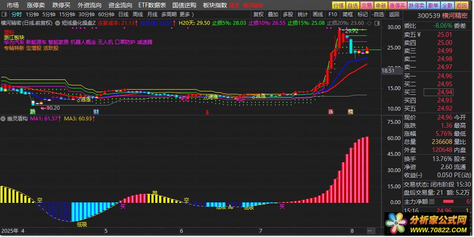Open the 更多 periods expander
474x237 pixels.
(187, 14)
